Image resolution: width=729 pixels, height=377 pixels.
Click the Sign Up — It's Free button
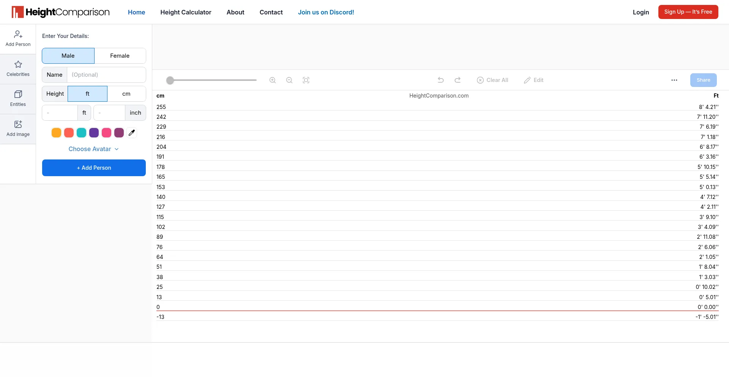click(x=688, y=12)
